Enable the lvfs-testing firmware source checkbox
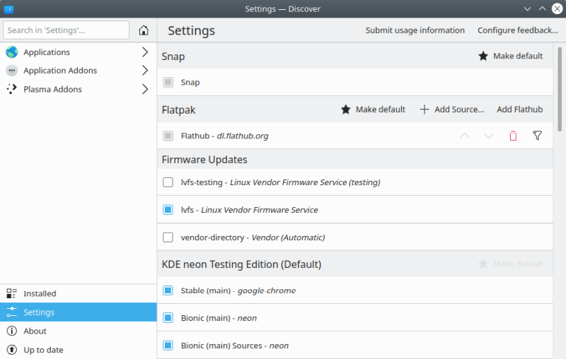566x359 pixels. 168,182
